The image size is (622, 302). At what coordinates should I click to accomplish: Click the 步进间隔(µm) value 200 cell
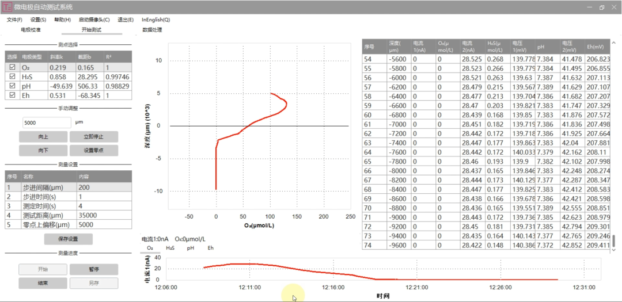(104, 187)
